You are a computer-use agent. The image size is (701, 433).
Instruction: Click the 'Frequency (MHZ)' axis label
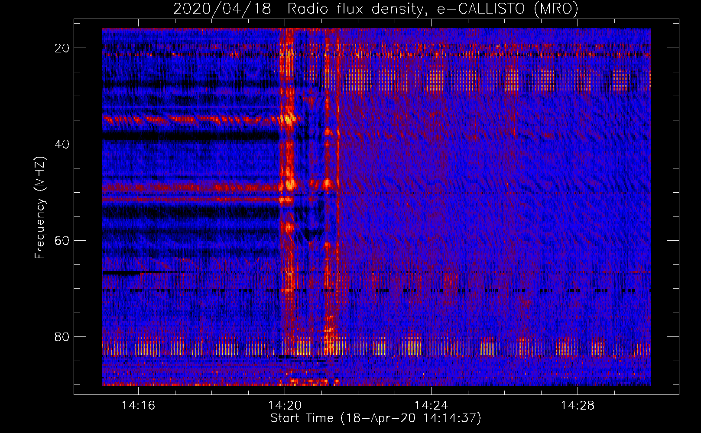pyautogui.click(x=40, y=208)
